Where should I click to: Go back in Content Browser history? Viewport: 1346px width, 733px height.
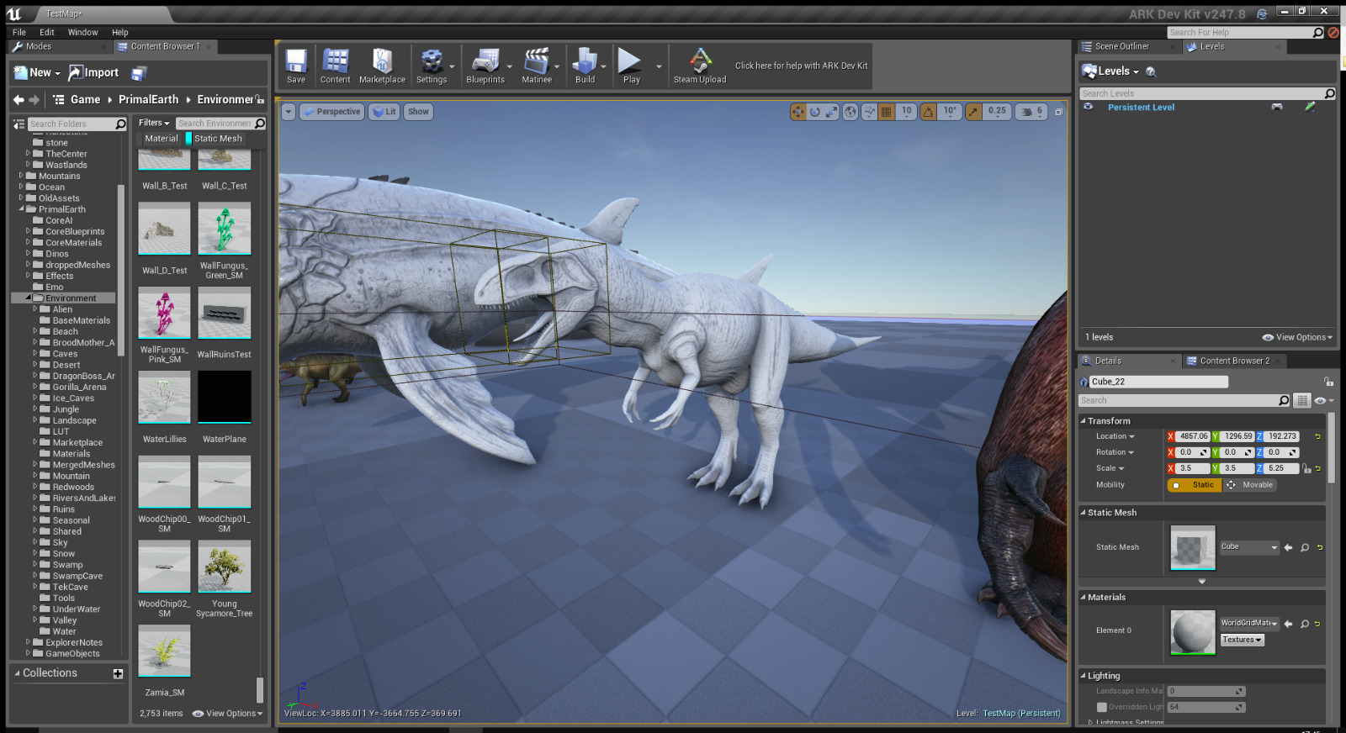coord(19,100)
